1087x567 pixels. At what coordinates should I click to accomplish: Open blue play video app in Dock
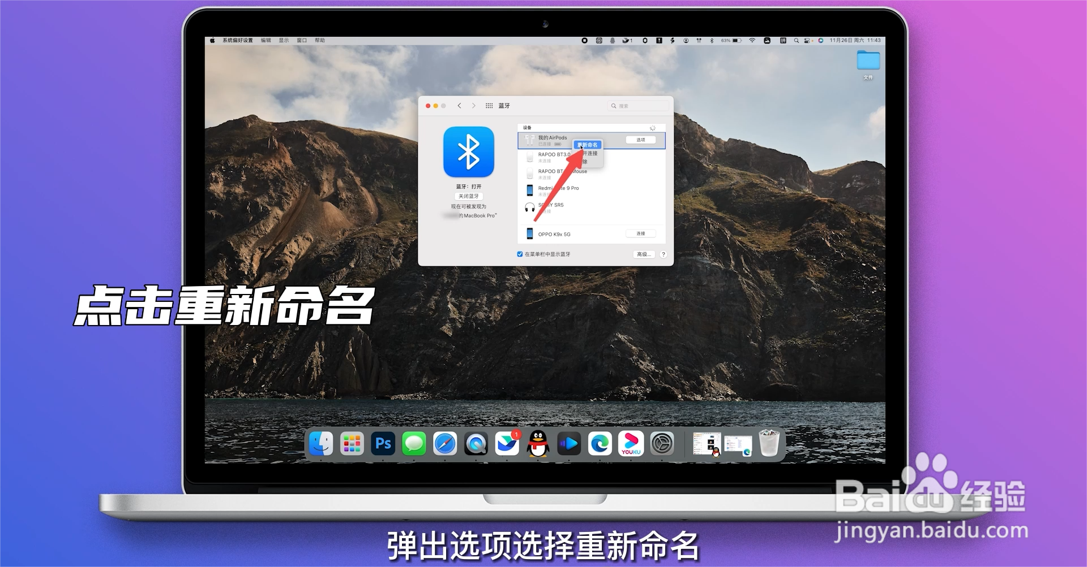[x=569, y=444]
